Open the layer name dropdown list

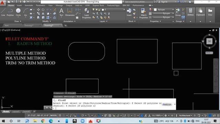point(124,10)
